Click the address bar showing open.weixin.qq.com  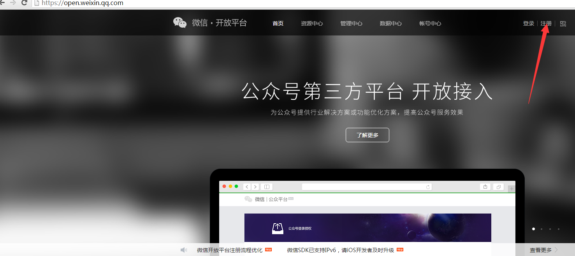(304, 3)
